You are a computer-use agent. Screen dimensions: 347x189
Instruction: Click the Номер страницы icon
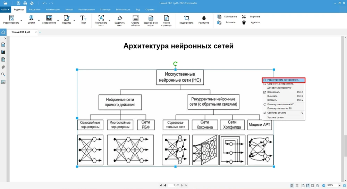[166, 19]
